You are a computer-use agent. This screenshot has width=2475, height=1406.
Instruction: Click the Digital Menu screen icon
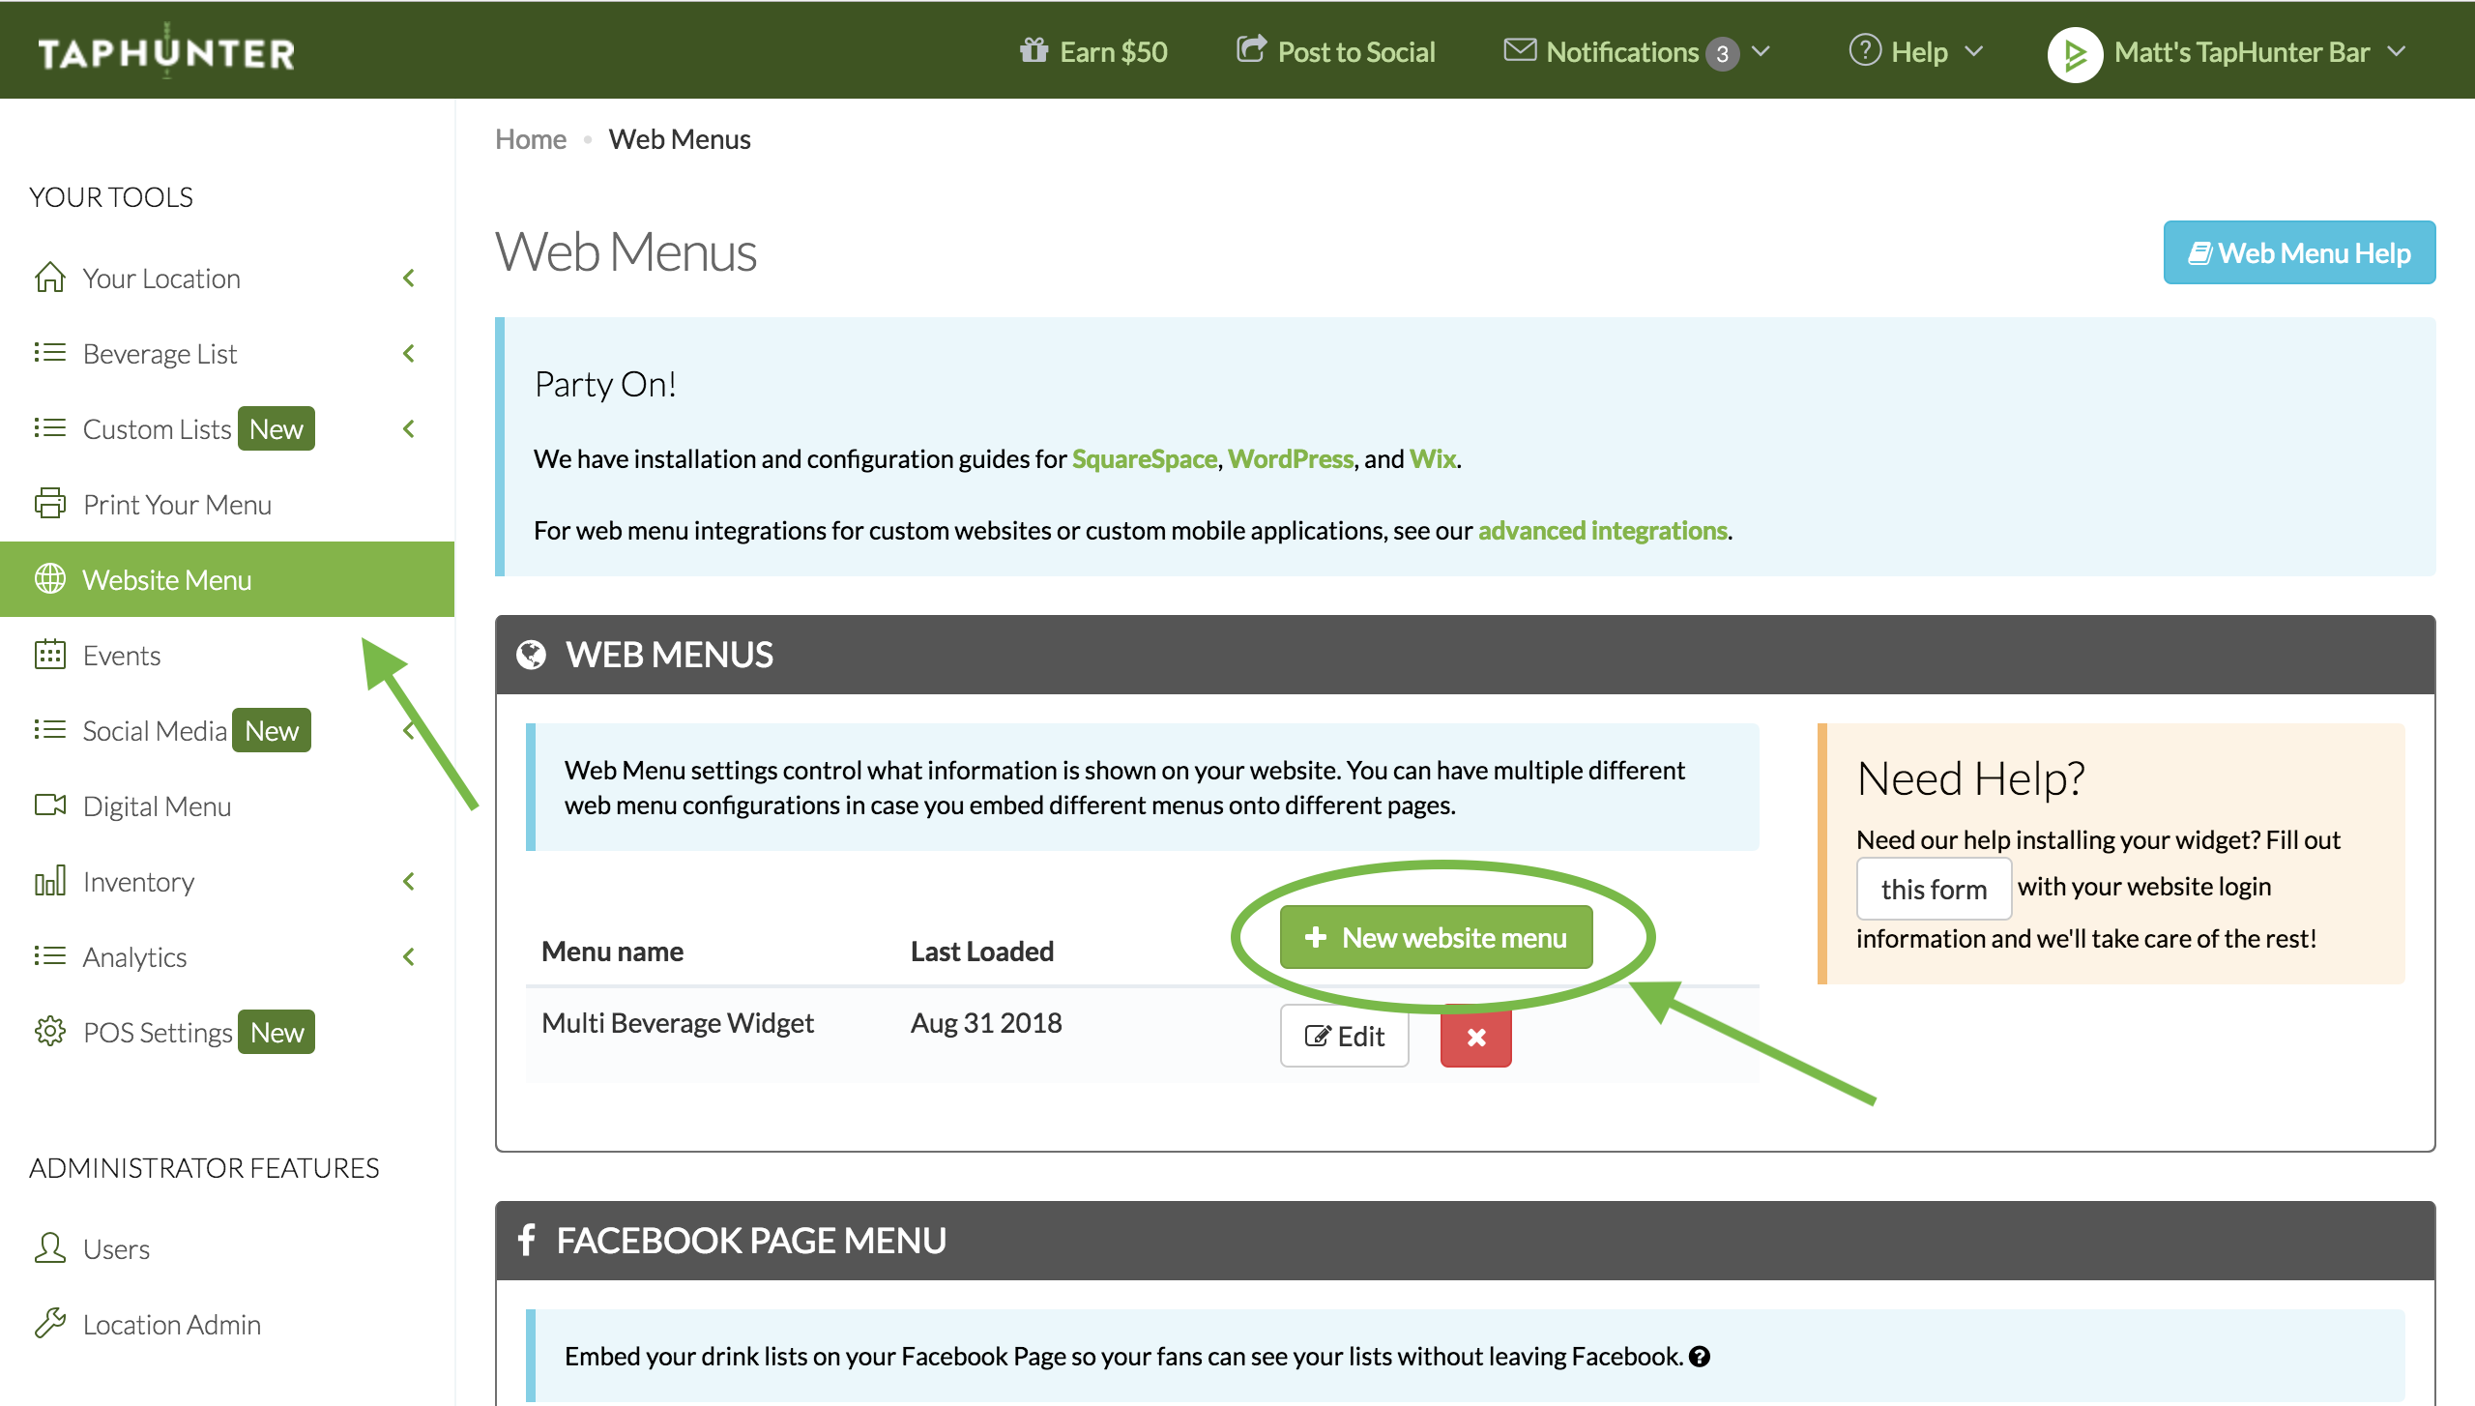(50, 806)
